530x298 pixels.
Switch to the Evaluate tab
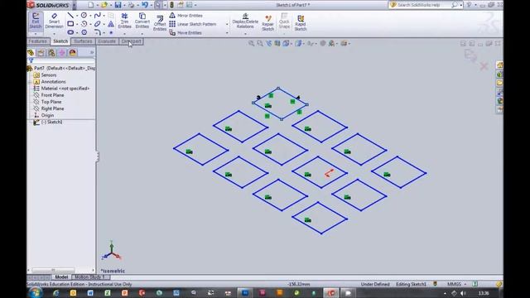(107, 41)
